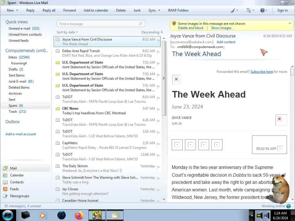Click the unread envelope icon for CBC News
This screenshot has width=295, height=221.
(x=58, y=108)
